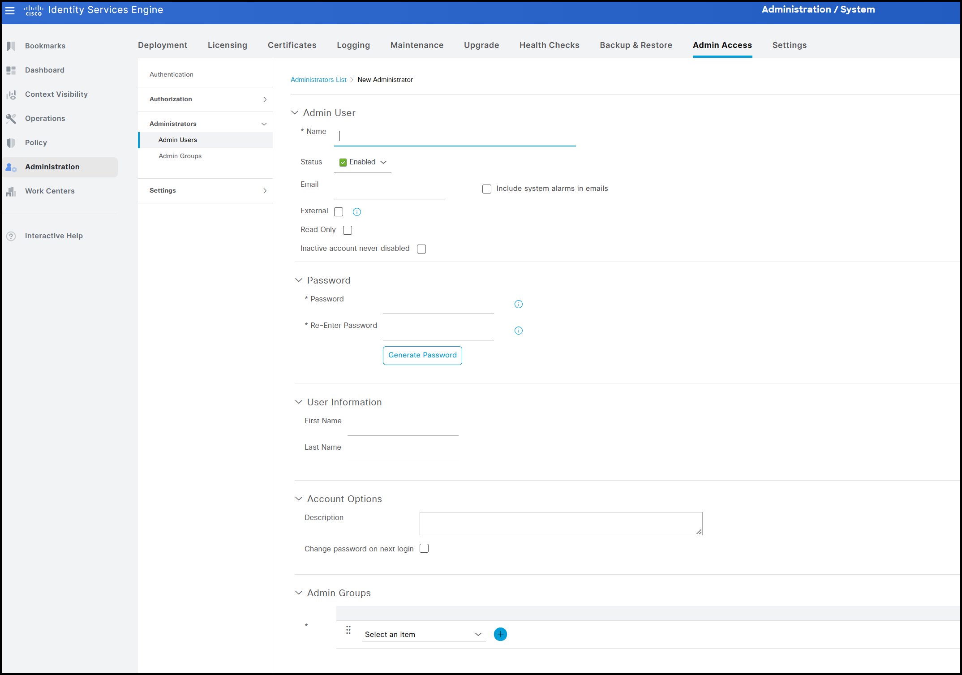Click the External field info icon
Screen dimensions: 962x675
tap(357, 212)
